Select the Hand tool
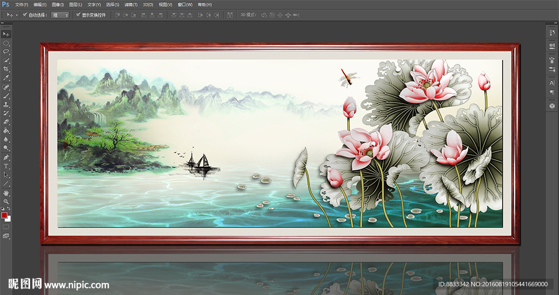Screen dimensions: 559x295 [6, 193]
